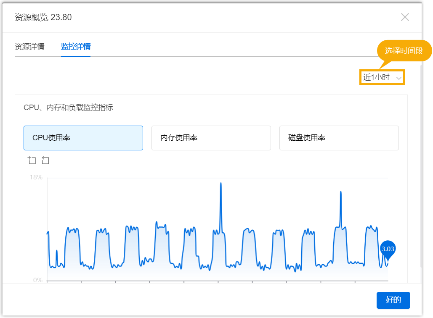Open the 近1小时 time range dropdown
This screenshot has height=318, width=433.
(x=382, y=77)
